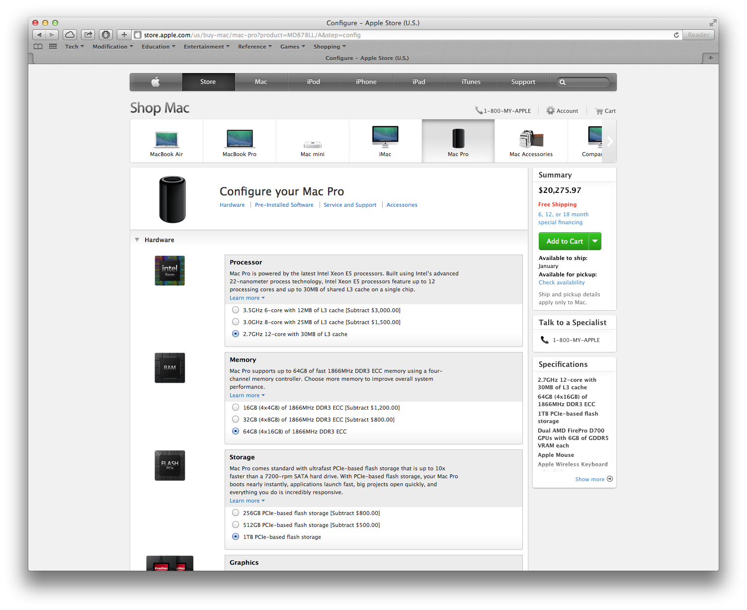Open the iTunes navigation tab
747x610 pixels.
click(x=471, y=82)
